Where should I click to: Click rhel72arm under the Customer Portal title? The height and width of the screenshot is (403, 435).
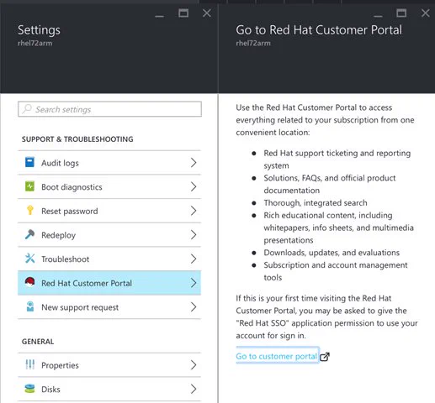(x=253, y=43)
